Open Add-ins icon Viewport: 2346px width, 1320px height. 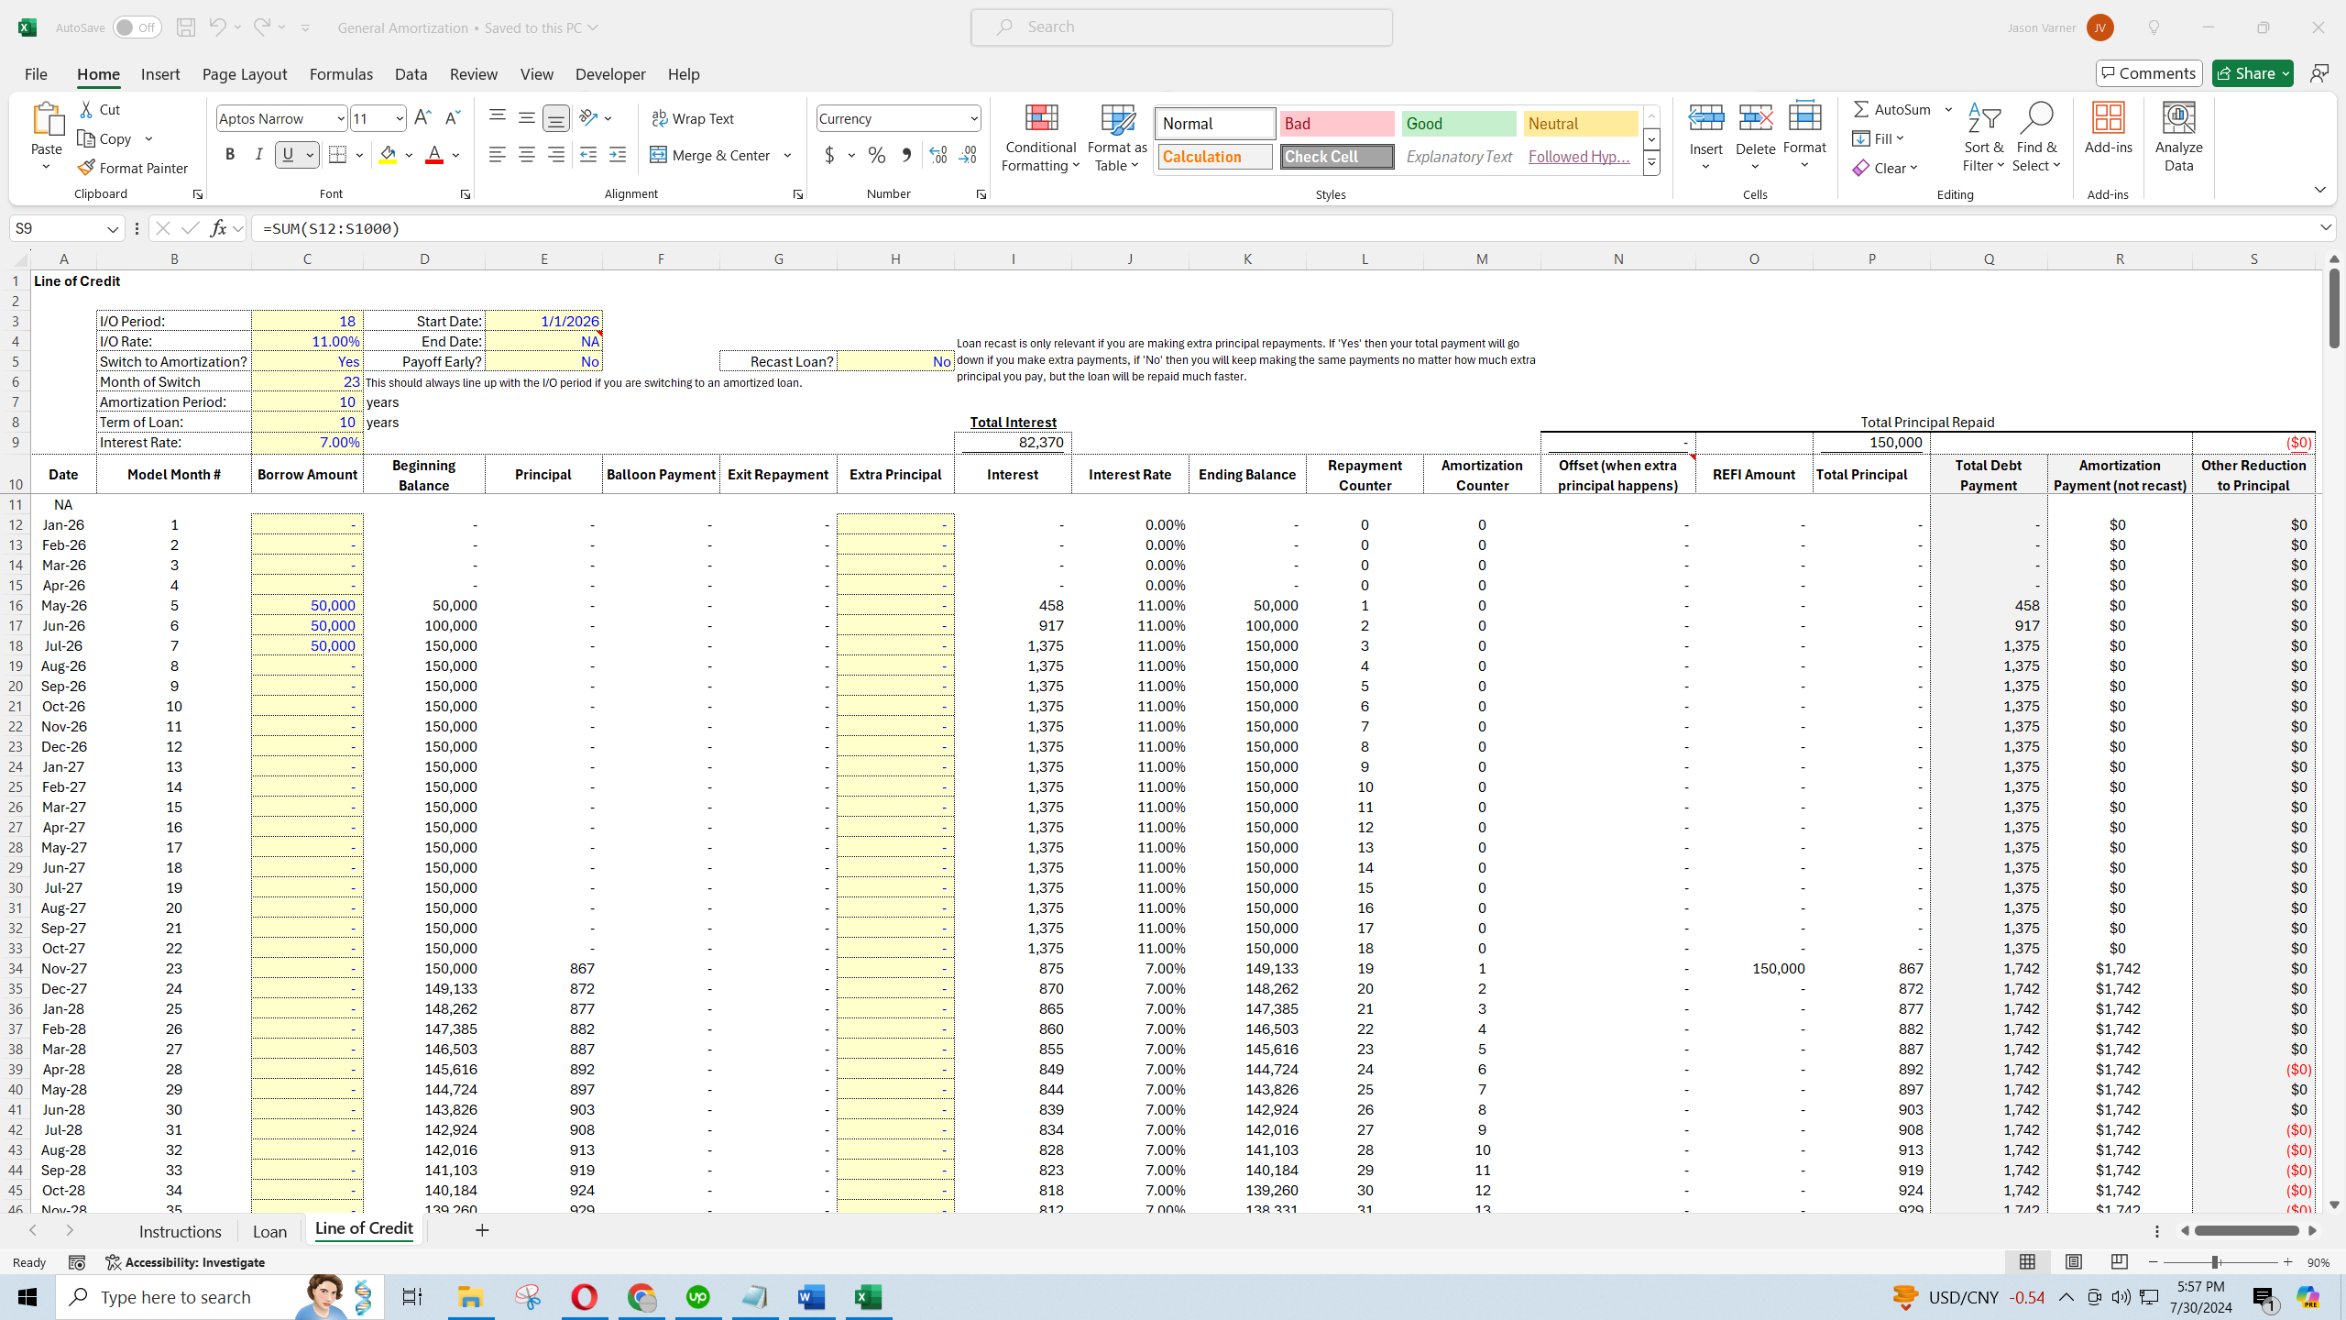pyautogui.click(x=2108, y=127)
